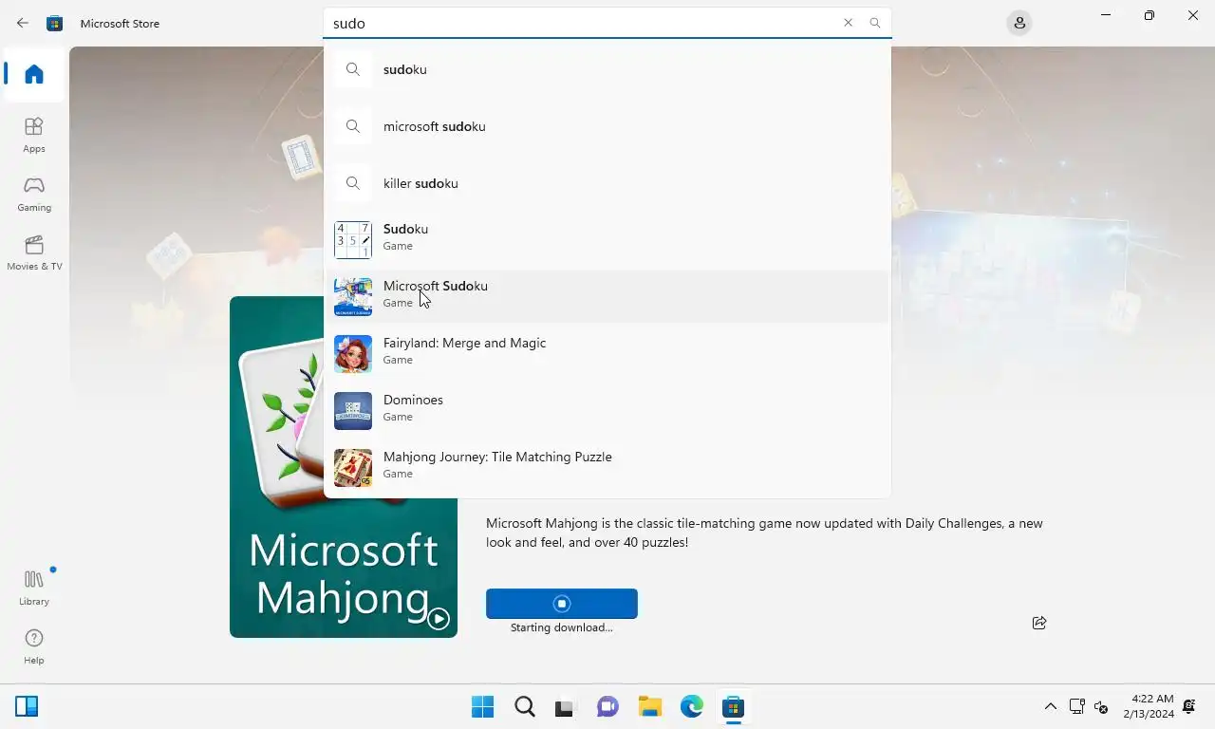The image size is (1215, 729).
Task: Open the Dominoes game result
Action: (x=607, y=410)
